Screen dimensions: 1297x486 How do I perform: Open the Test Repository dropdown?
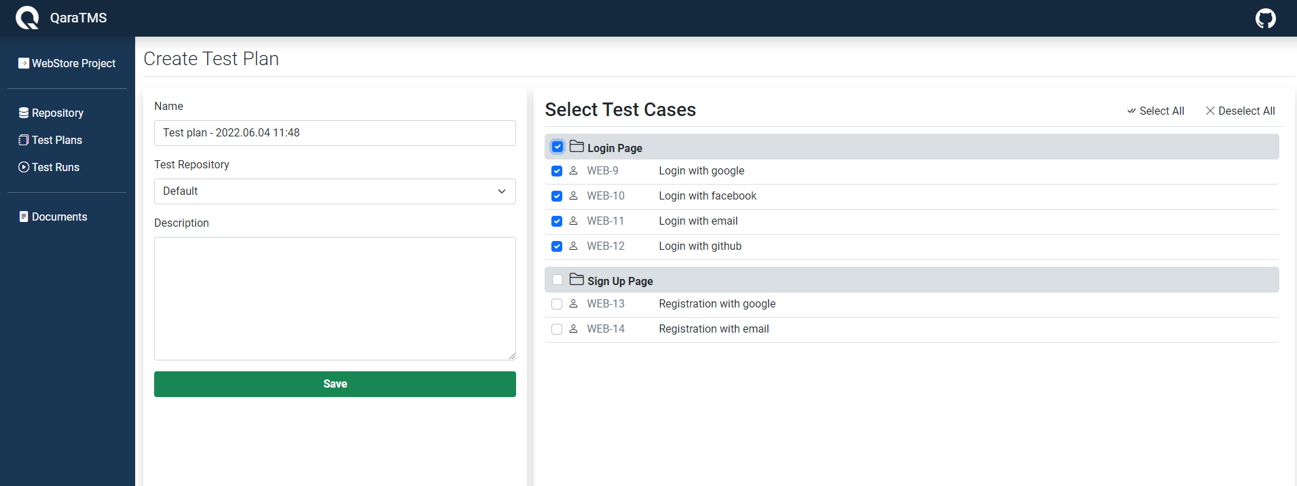335,191
